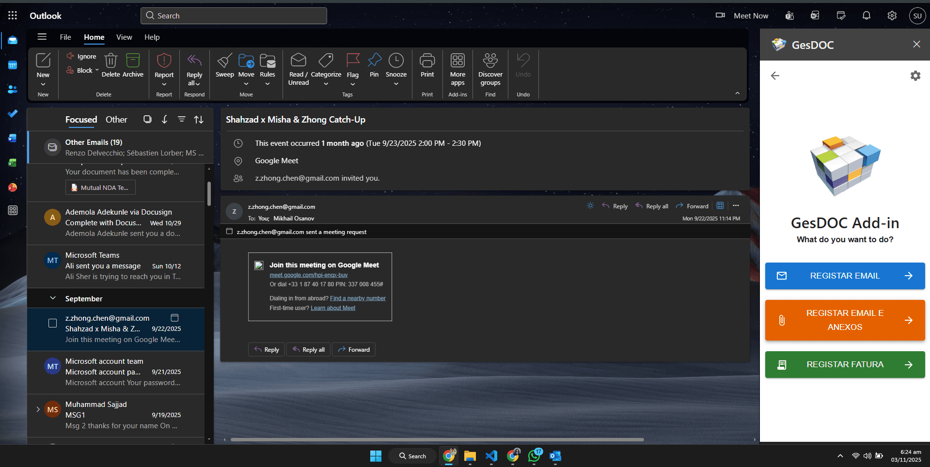Tick the z.zhong.chen@gmail.com message checkbox

52,323
